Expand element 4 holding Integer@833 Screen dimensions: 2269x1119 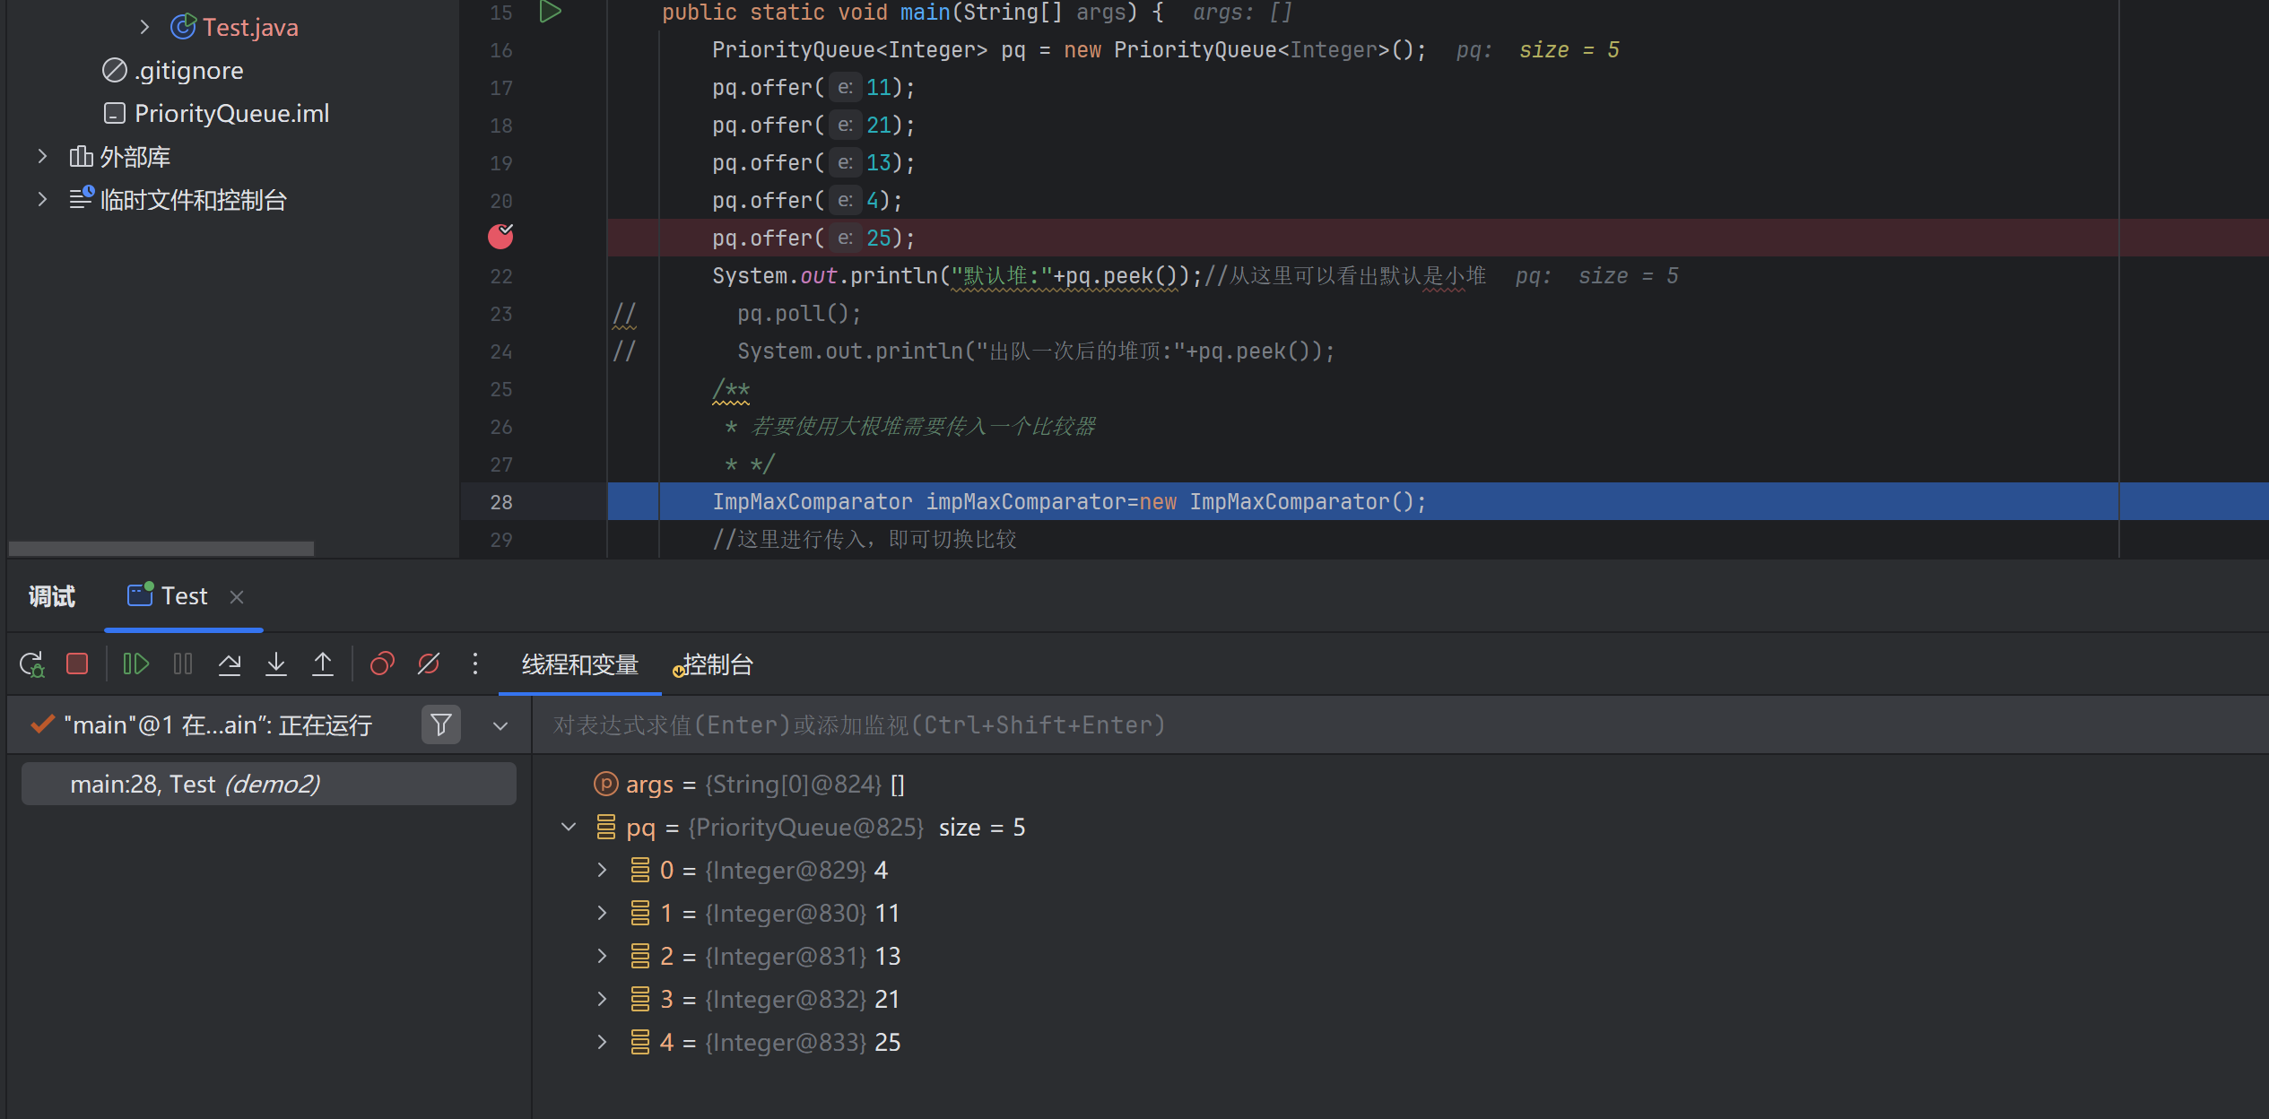click(x=602, y=1042)
